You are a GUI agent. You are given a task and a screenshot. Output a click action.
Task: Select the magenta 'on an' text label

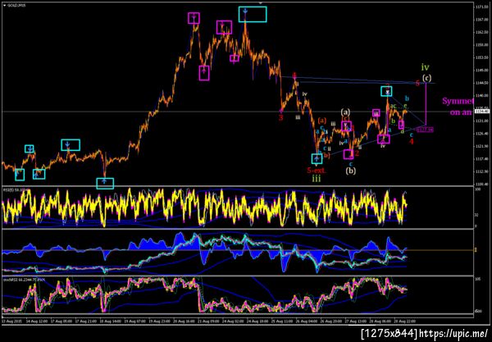[461, 112]
